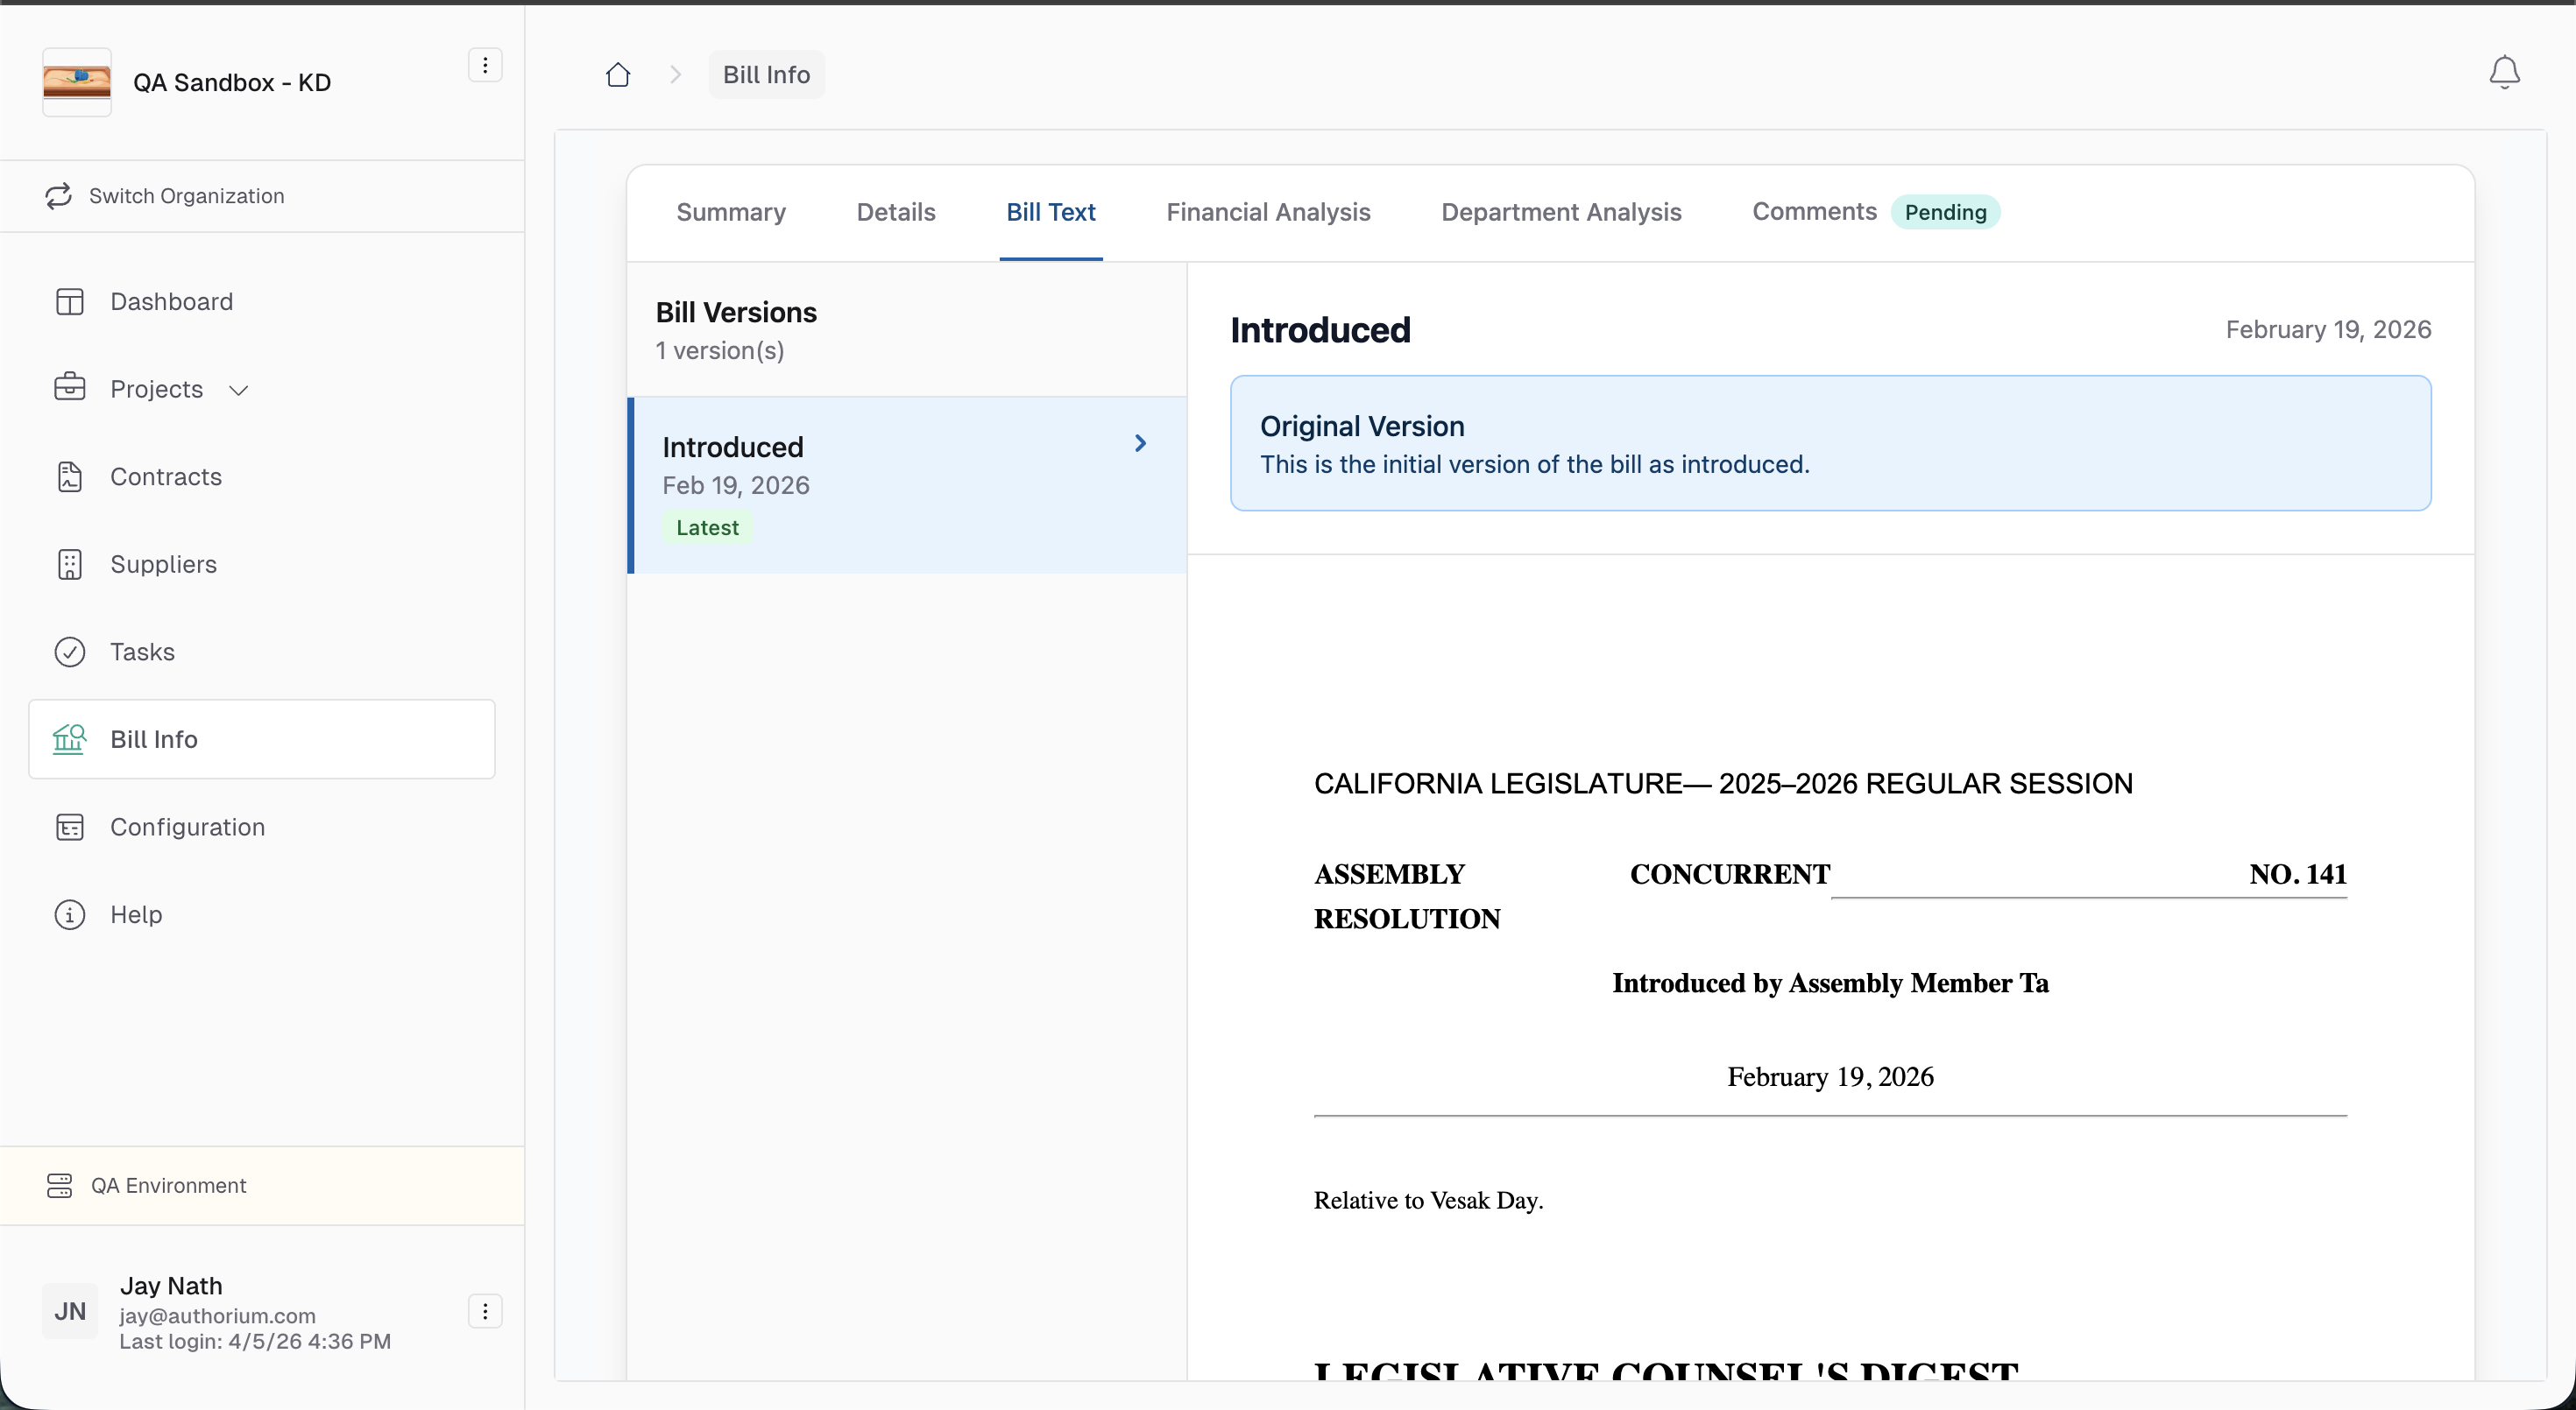Open notifications via the bell icon
This screenshot has width=2576, height=1410.
2503,72
